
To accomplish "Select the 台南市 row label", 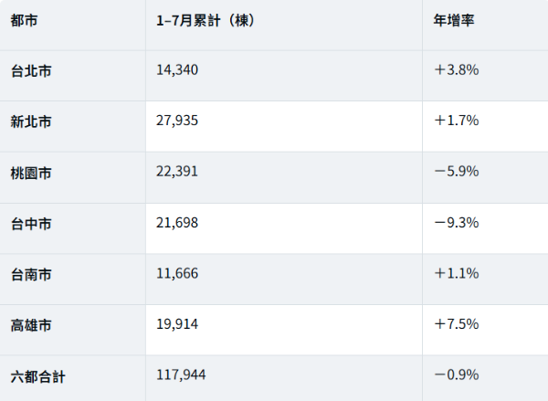I will point(31,274).
